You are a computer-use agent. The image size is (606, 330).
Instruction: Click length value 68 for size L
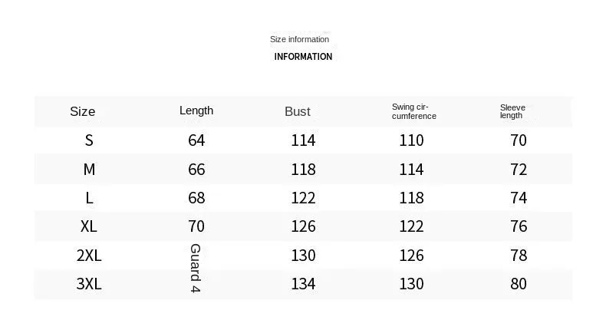point(196,198)
